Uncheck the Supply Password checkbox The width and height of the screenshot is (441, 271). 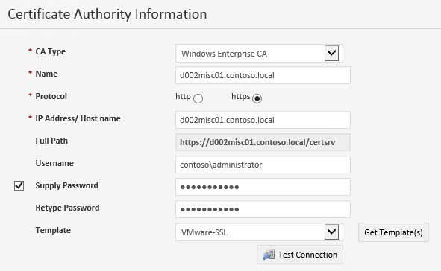tap(19, 185)
